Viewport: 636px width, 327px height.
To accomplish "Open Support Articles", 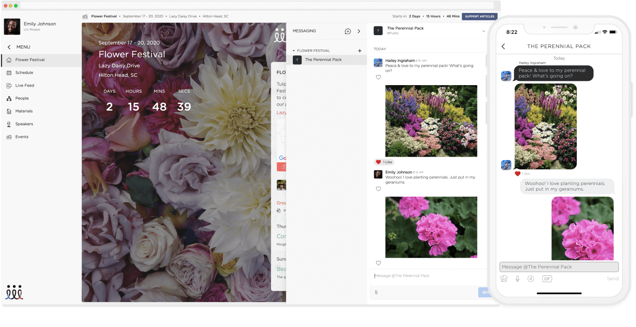I will (x=480, y=17).
